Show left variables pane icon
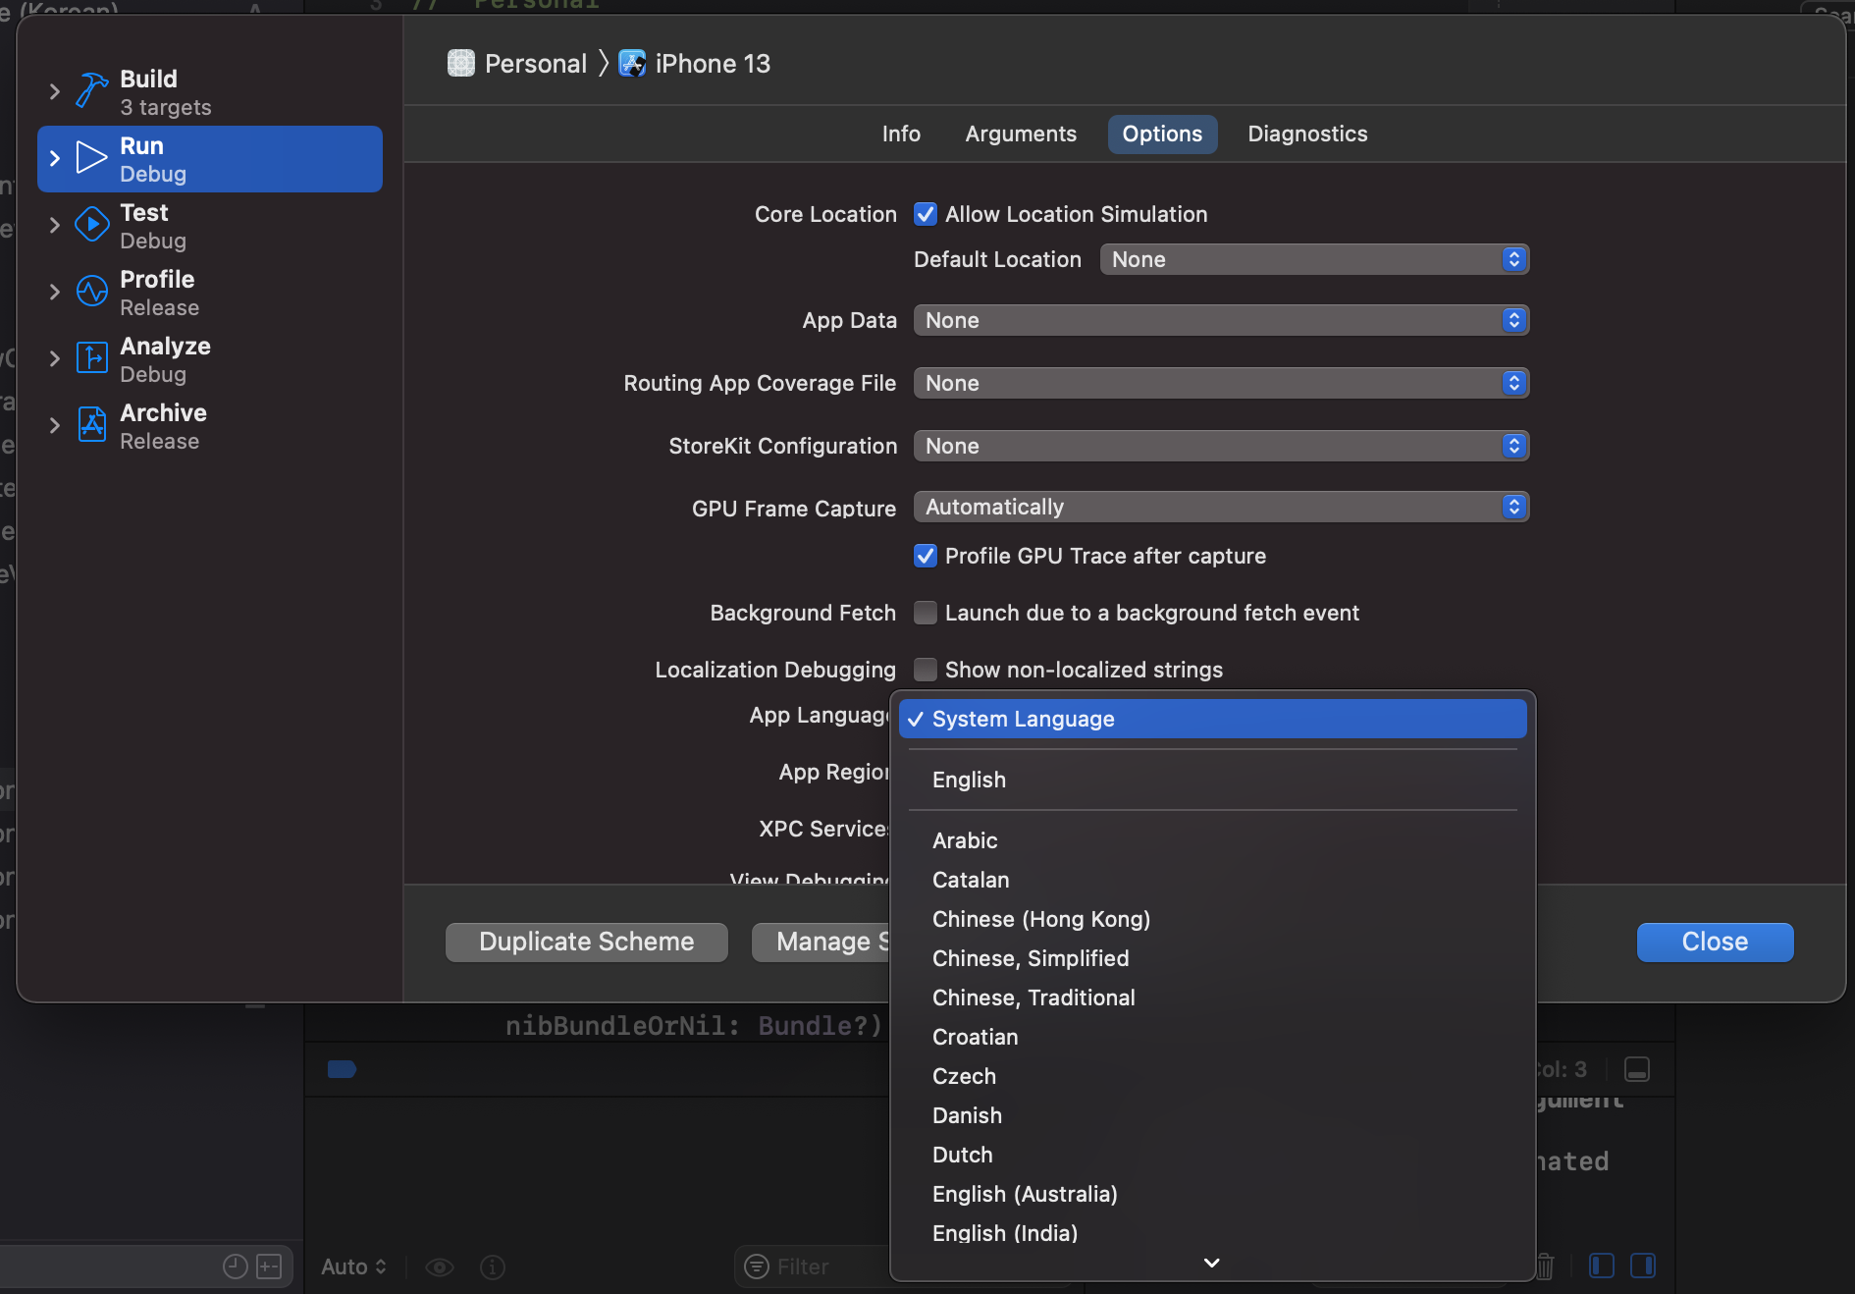This screenshot has height=1294, width=1855. [1601, 1266]
